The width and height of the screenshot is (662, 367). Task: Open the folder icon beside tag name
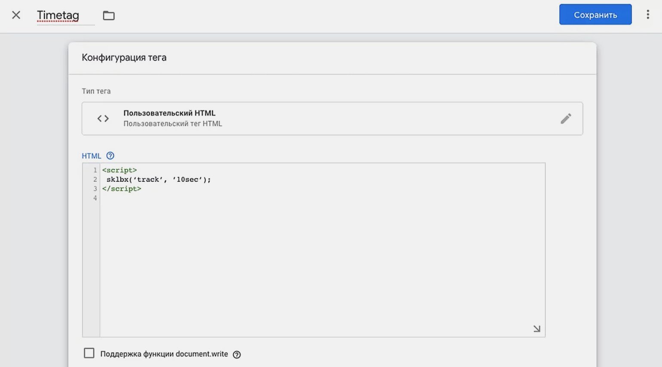[x=109, y=15]
